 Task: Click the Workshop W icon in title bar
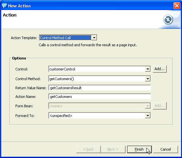pos(5,5)
